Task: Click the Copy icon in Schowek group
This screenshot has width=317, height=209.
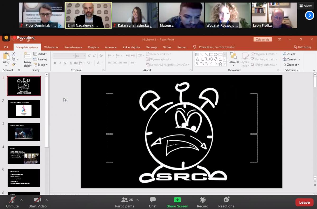Action: click(x=13, y=59)
